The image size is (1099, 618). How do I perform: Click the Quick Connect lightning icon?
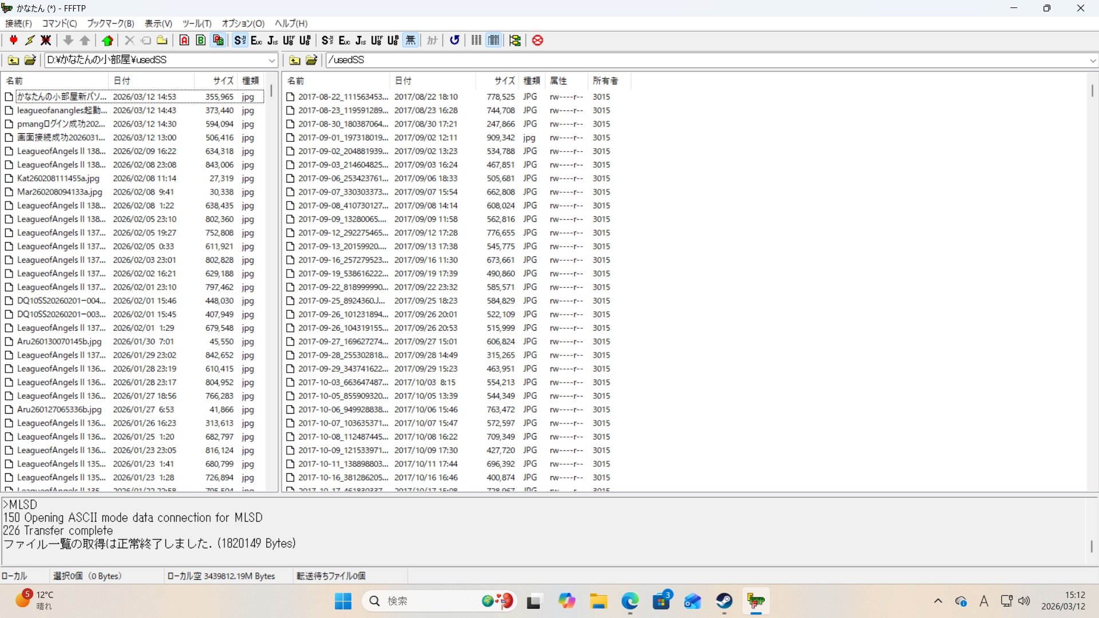pyautogui.click(x=30, y=40)
